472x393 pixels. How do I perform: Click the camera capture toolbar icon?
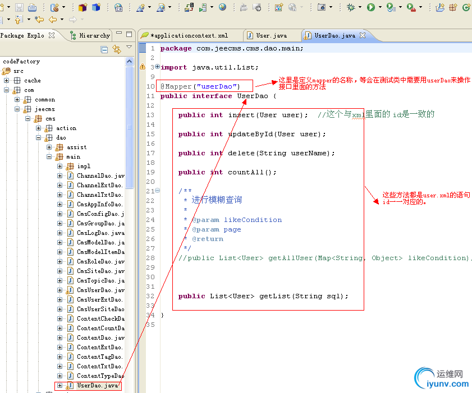pyautogui.click(x=322, y=7)
